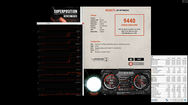Select the GPU Power row in HWiNFO

point(169,89)
